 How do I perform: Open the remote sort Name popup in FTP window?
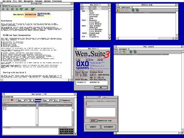[x=46, y=100]
